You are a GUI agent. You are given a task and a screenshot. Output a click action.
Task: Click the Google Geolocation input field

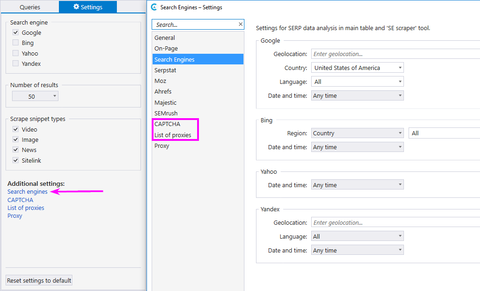tap(396, 54)
